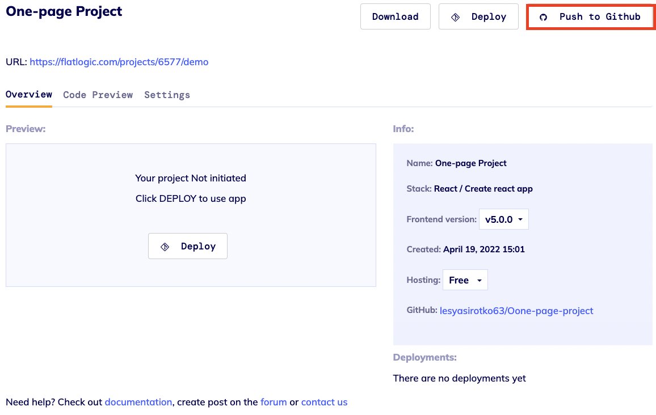Click the deploy icon in top toolbar
The height and width of the screenshot is (415, 656).
point(455,17)
